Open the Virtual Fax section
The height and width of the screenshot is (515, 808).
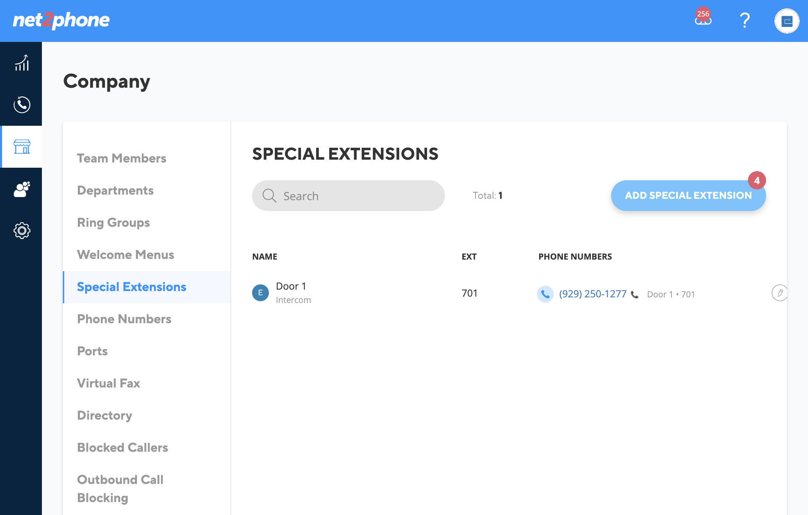pos(108,383)
